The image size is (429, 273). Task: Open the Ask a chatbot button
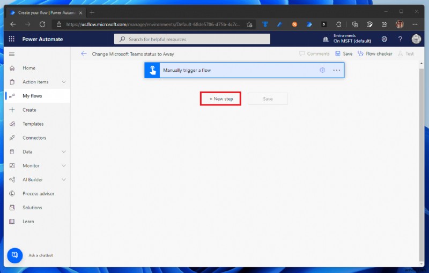click(x=15, y=255)
